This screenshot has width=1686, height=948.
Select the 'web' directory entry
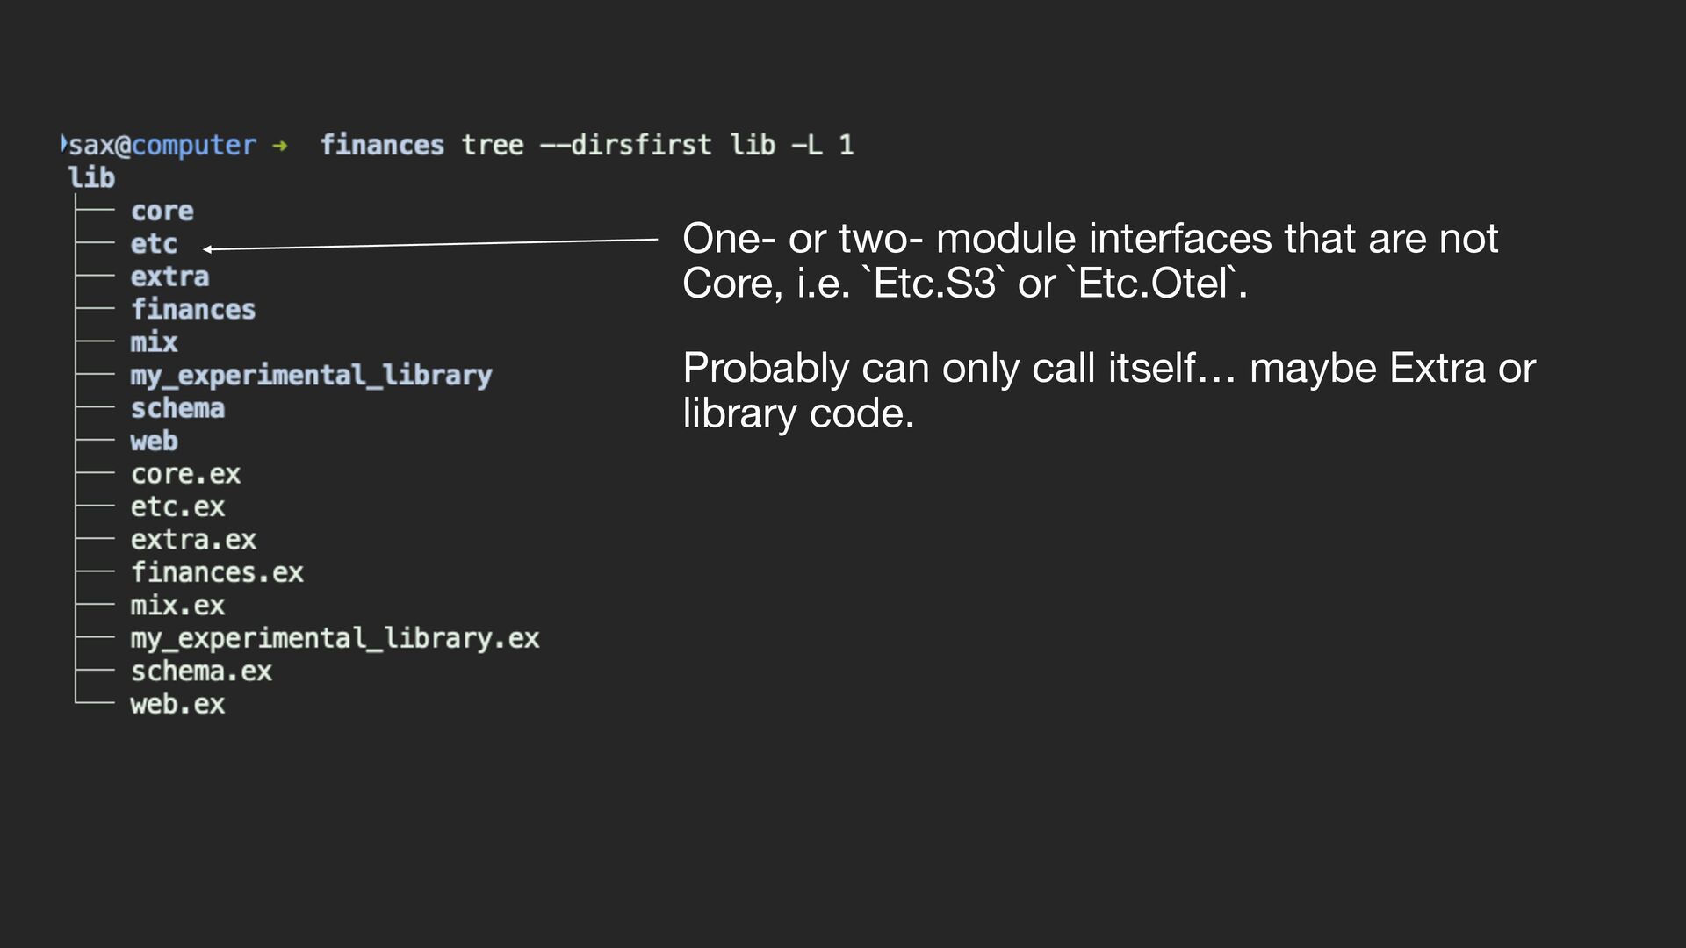(x=154, y=441)
